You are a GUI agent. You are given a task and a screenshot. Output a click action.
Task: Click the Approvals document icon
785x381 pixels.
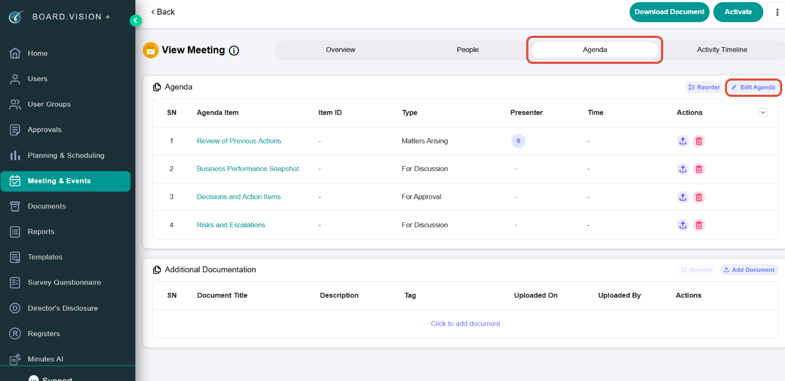click(15, 130)
